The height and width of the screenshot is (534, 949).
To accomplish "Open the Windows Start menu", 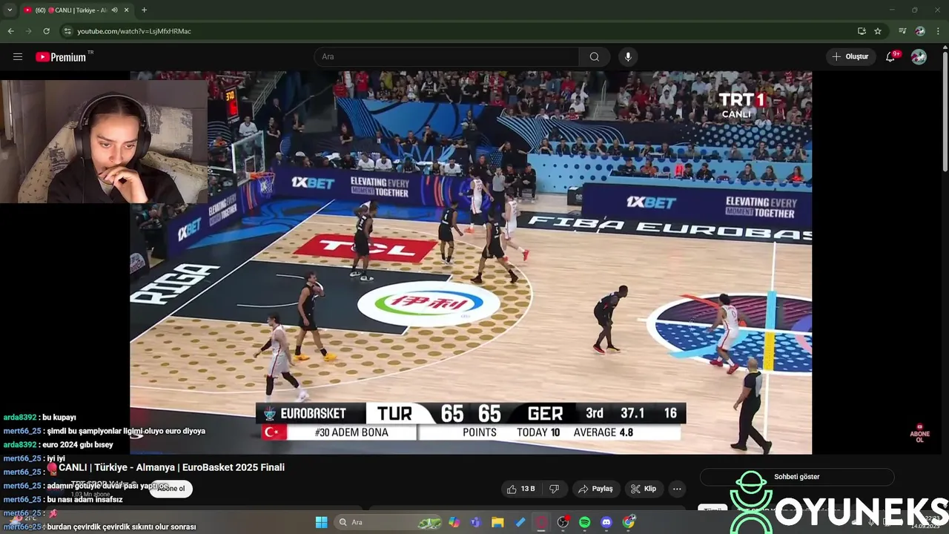I will (x=321, y=522).
